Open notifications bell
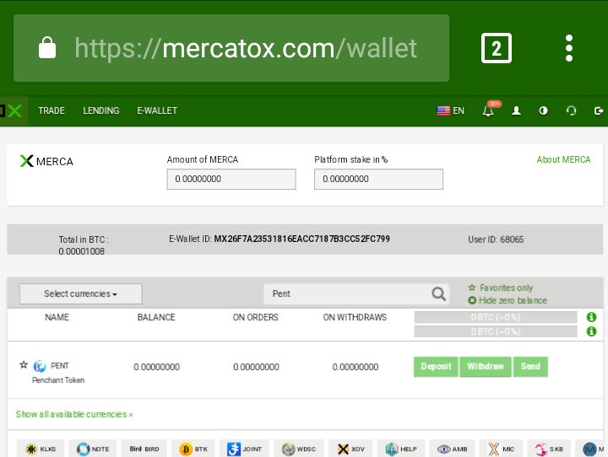Screen dimensions: 608x457 click(x=489, y=110)
